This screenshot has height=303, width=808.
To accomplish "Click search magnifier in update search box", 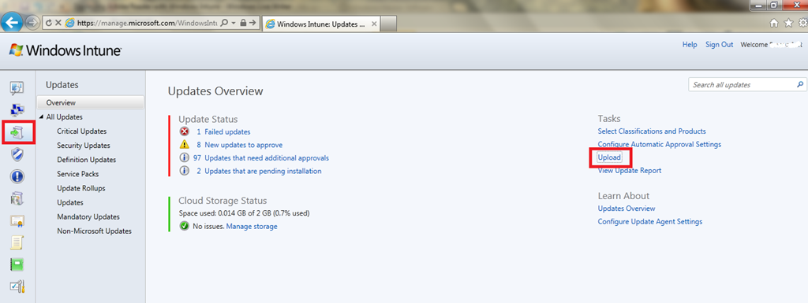I will (x=800, y=85).
